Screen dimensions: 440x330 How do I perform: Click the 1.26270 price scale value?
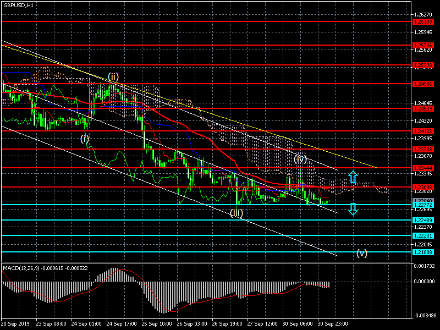click(x=424, y=15)
